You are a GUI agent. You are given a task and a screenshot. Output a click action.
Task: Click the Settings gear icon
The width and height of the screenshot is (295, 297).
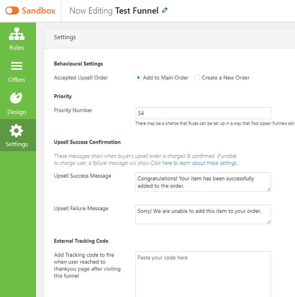point(17,131)
